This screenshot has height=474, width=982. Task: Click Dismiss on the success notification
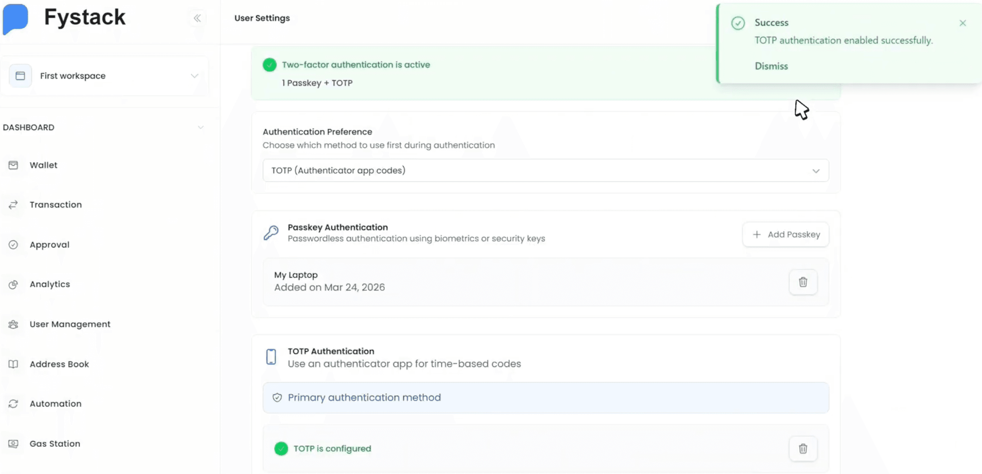tap(771, 66)
